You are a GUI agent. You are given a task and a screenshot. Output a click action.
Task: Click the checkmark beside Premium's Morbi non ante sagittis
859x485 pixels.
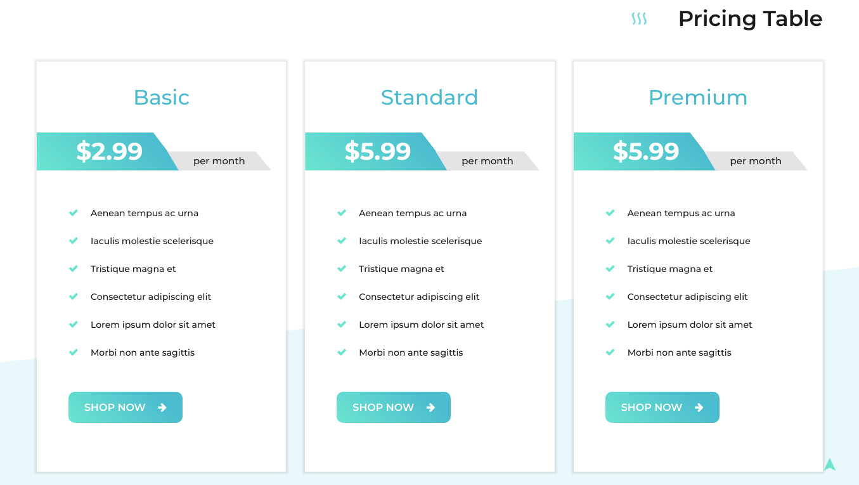point(610,352)
